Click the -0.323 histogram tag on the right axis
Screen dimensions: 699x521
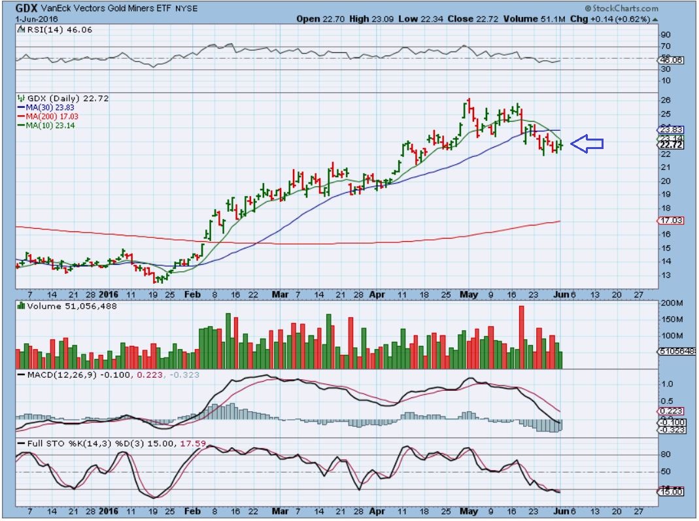point(672,429)
